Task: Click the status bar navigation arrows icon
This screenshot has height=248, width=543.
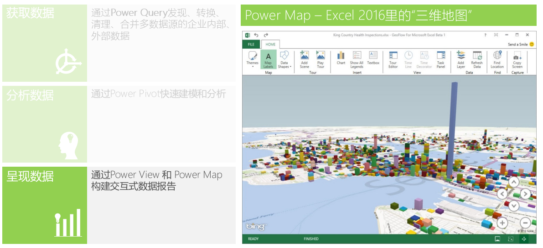Action: pyautogui.click(x=523, y=238)
